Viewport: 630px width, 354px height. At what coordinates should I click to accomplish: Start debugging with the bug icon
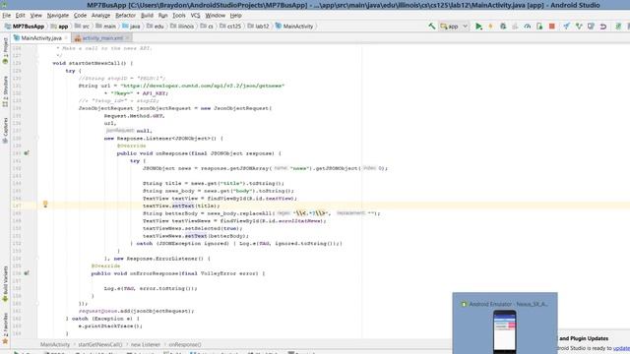click(503, 27)
